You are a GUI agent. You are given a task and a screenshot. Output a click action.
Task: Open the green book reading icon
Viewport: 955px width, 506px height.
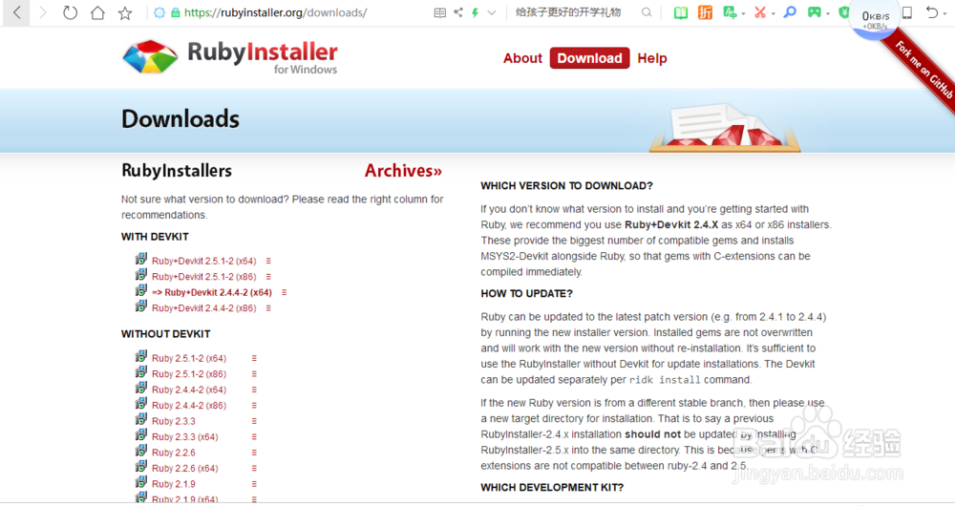coord(680,12)
